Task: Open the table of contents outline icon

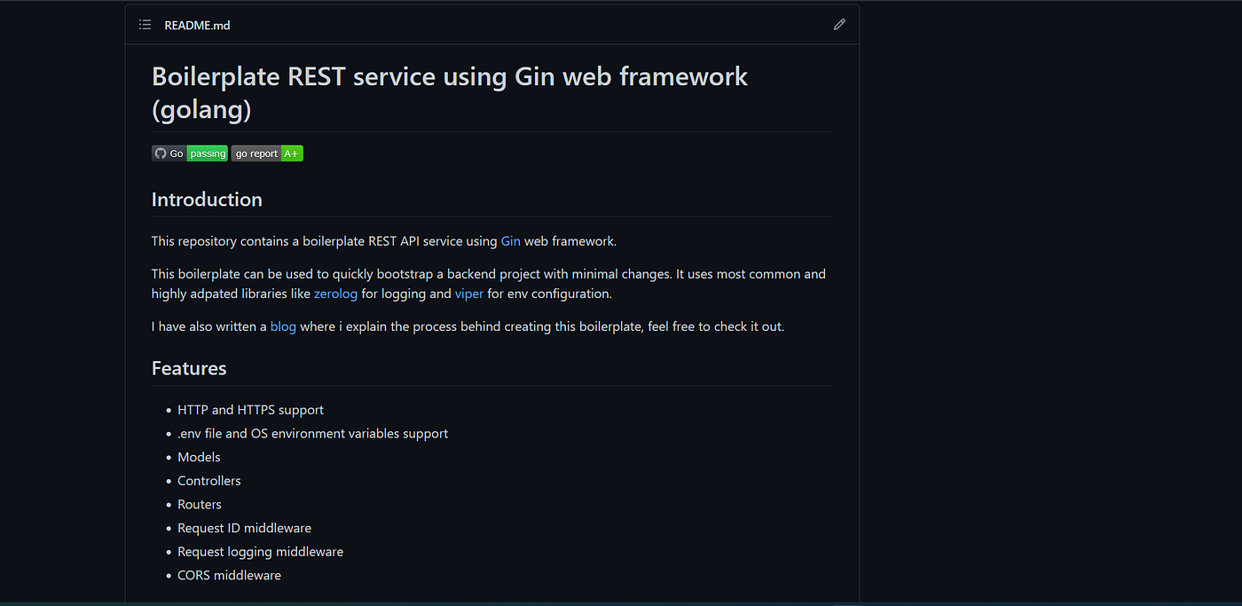Action: pyautogui.click(x=145, y=24)
